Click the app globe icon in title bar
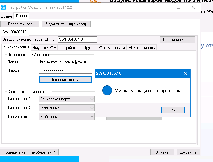The height and width of the screenshot is (162, 213). [x=3, y=7]
